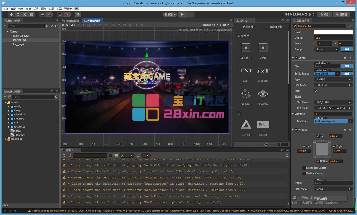Image resolution: width=357 pixels, height=215 pixels.
Task: Toggle the 正则 regex checkbox
Action: tap(110, 155)
